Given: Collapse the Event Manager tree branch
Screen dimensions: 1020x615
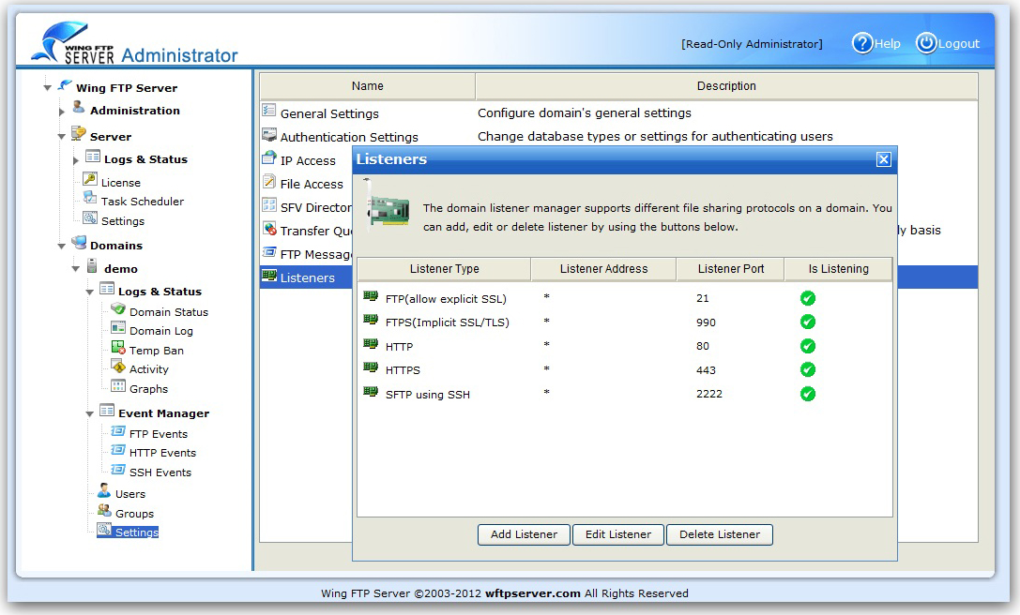Looking at the screenshot, I should (89, 412).
